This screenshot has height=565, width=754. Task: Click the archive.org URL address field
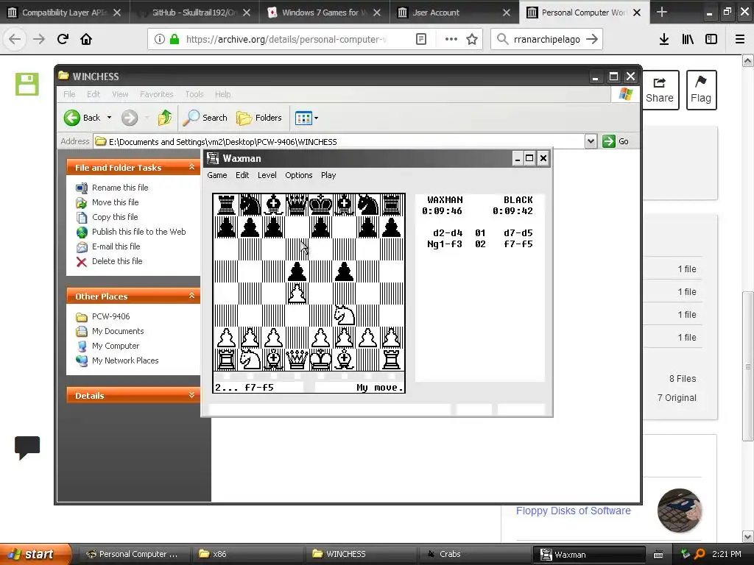coord(286,40)
